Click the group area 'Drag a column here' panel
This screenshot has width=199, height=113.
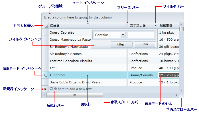(x=113, y=17)
